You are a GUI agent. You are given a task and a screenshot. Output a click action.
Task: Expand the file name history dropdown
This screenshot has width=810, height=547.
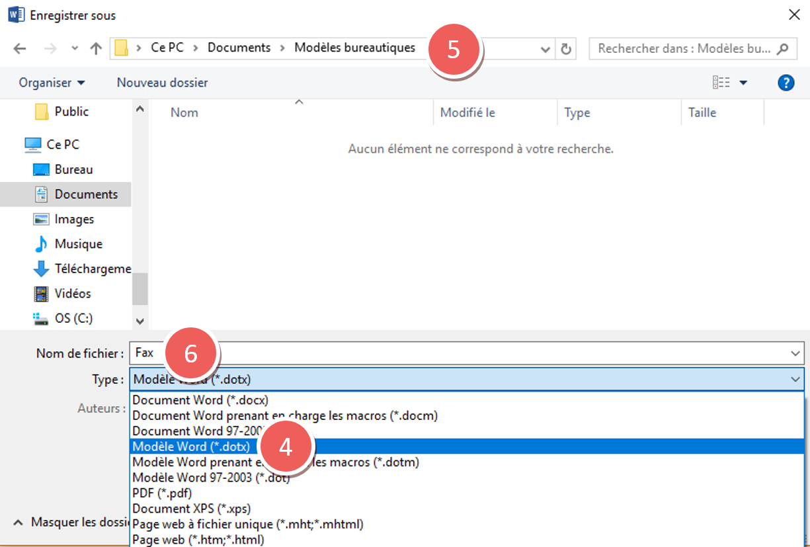[795, 353]
